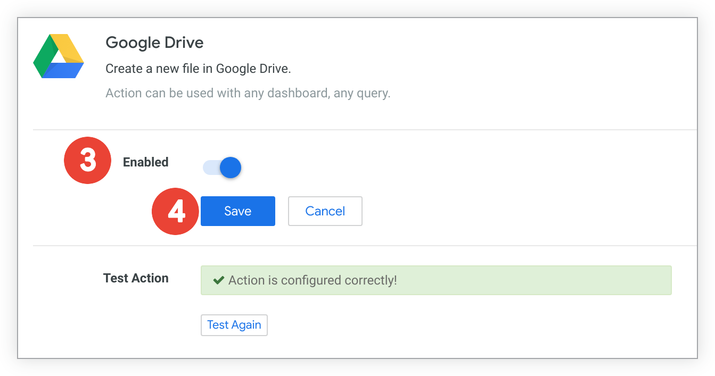Click 'Create a new file in Google Drive' description
715x376 pixels.
coord(198,69)
